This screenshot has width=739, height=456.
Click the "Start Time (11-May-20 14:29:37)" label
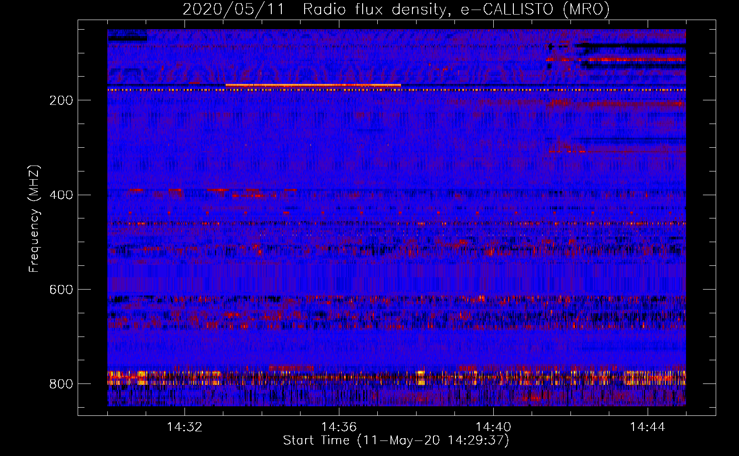point(396,440)
